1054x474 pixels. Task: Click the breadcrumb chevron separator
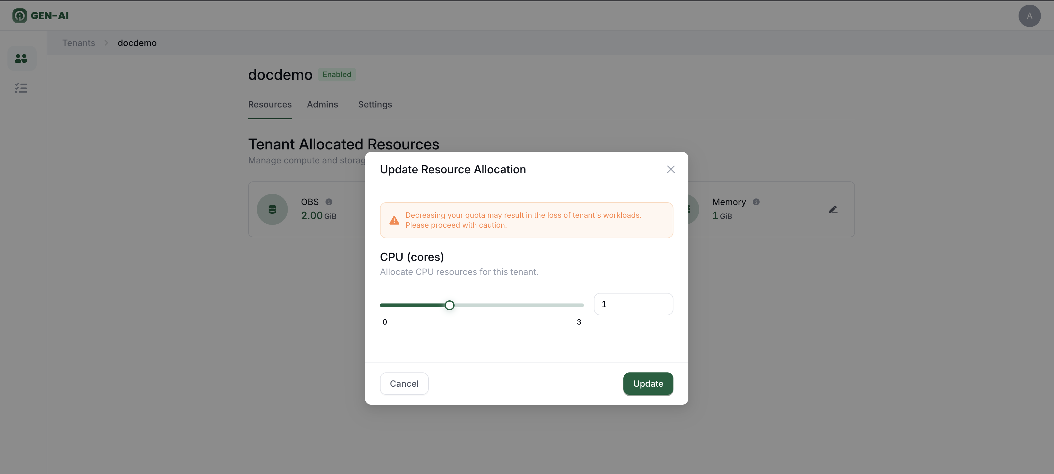[106, 43]
